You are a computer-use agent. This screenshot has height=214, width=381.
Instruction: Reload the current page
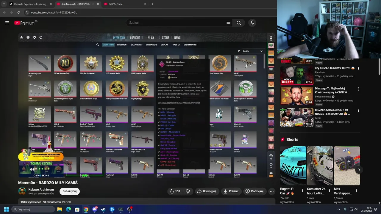(x=18, y=12)
